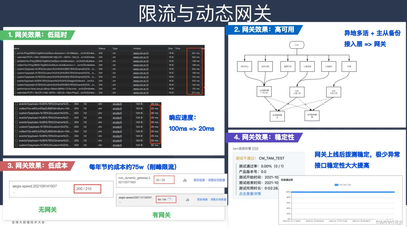The height and width of the screenshot is (227, 407).
Task: Tick checkbox for events?payload row with 26 ms top
Action: (16, 104)
